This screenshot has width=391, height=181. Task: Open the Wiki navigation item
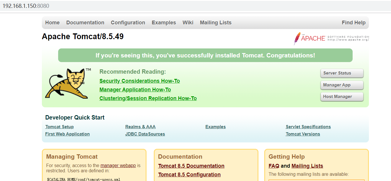pos(188,22)
